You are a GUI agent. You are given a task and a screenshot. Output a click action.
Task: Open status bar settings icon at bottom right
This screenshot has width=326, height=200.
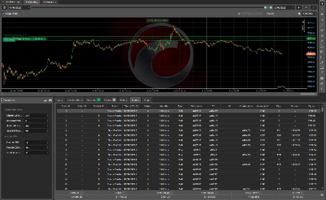[322, 195]
